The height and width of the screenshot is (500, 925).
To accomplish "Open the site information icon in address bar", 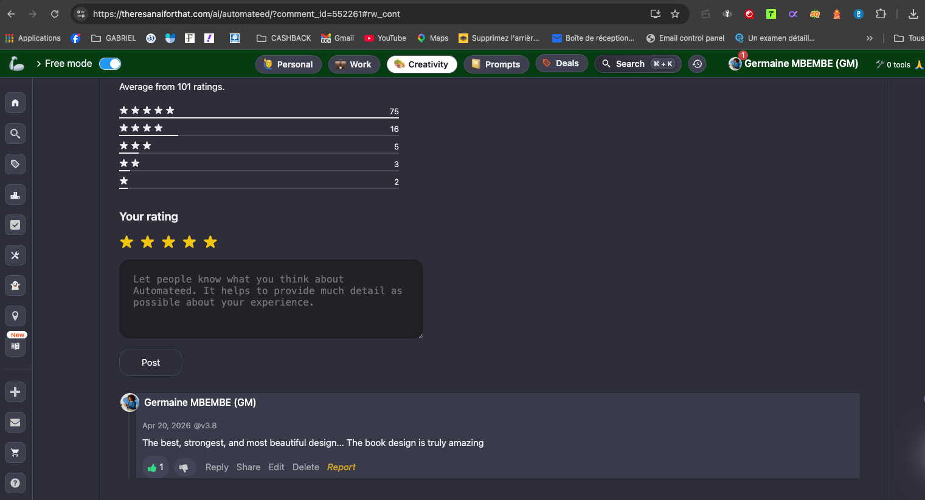I will pyautogui.click(x=81, y=13).
